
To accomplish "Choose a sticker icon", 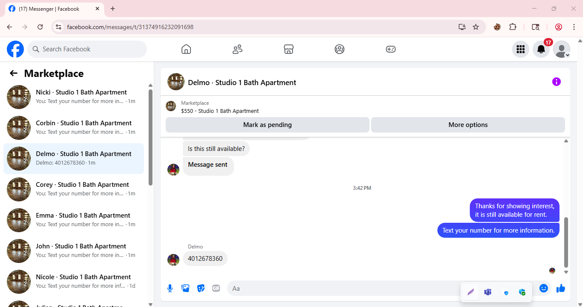I will pyautogui.click(x=201, y=288).
